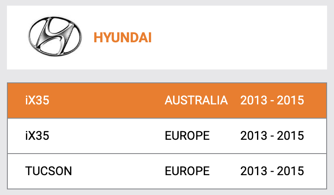Screen dimensions: 334x195
Task: Click AUSTRALIA region in highlighted row
Action: [x=196, y=100]
